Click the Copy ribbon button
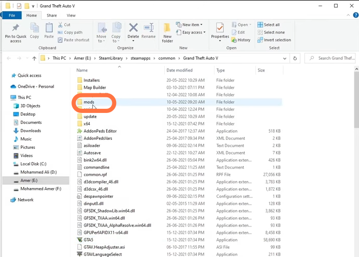Screen dimensions: 359x257 click(34, 31)
